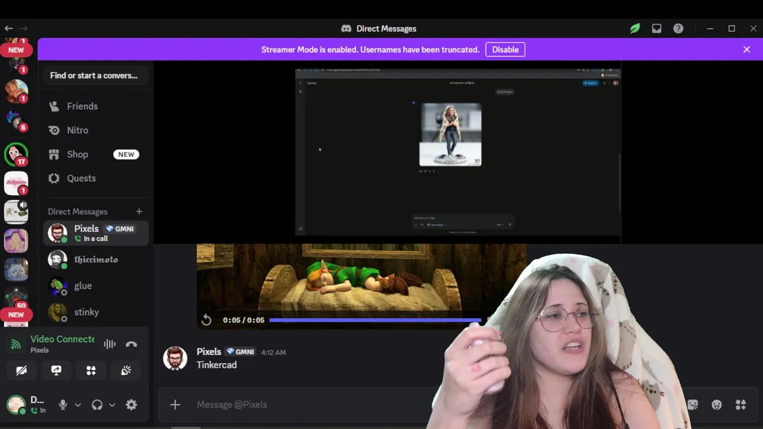
Task: Open User Settings
Action: pyautogui.click(x=131, y=405)
